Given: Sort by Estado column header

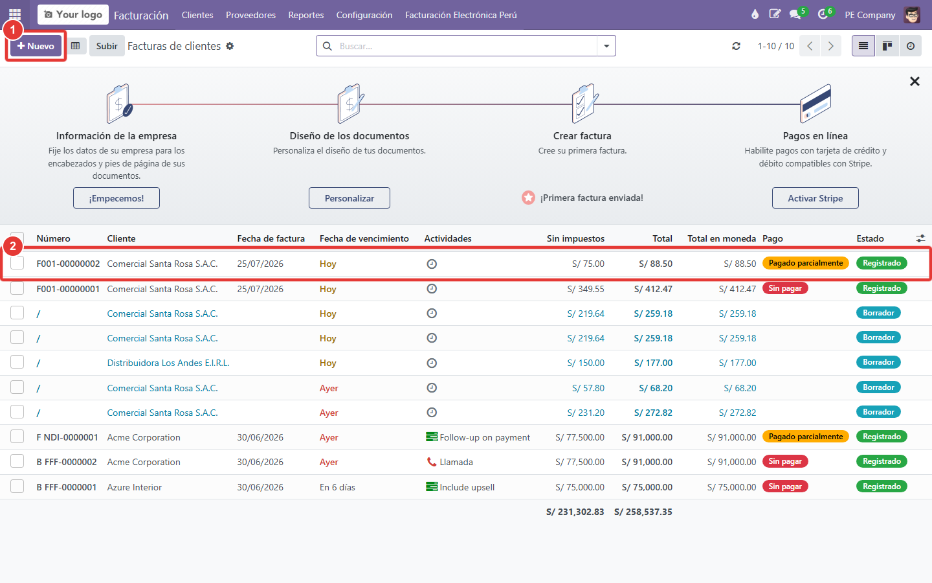Looking at the screenshot, I should tap(871, 238).
